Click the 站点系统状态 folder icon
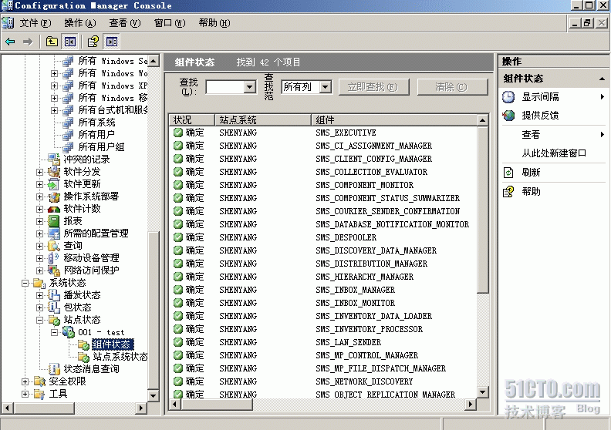This screenshot has height=430, width=611. click(x=83, y=357)
